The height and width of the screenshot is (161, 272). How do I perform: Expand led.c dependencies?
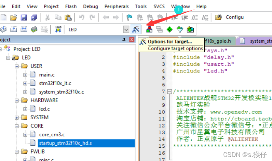(x=25, y=109)
